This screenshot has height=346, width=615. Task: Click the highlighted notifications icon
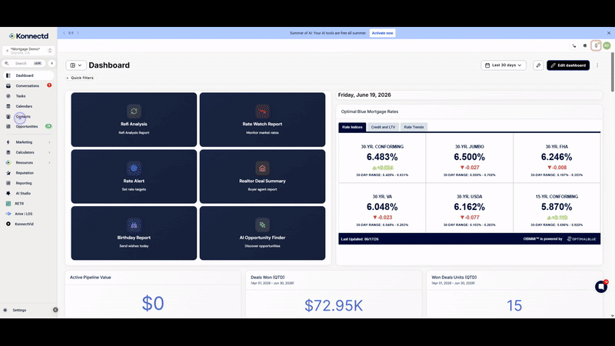click(x=597, y=46)
